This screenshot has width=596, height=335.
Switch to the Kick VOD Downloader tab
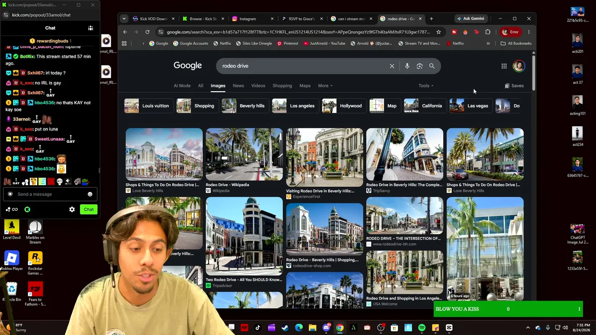tap(154, 19)
